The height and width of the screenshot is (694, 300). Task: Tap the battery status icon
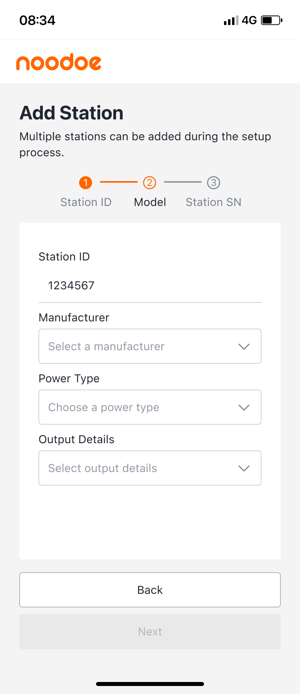pyautogui.click(x=272, y=20)
